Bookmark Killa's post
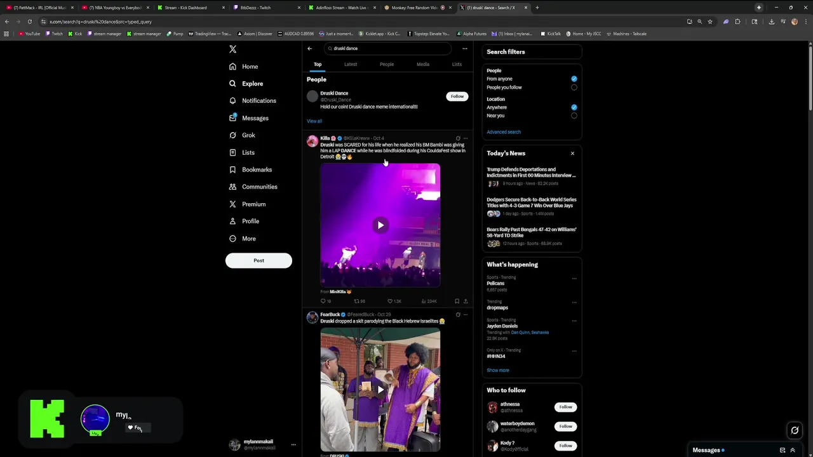This screenshot has width=813, height=457. [457, 301]
